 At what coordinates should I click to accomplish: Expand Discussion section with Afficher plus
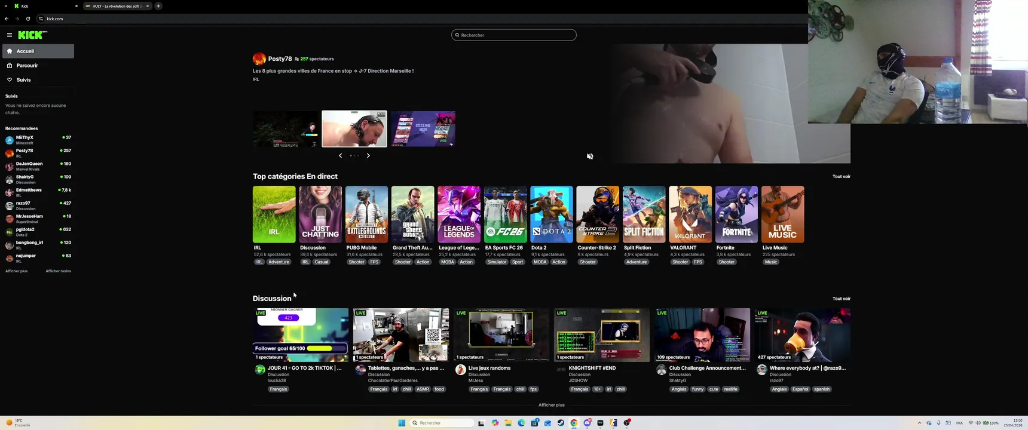click(552, 405)
